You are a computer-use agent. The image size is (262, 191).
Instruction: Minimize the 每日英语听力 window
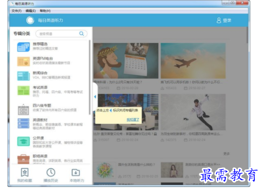(226, 3)
